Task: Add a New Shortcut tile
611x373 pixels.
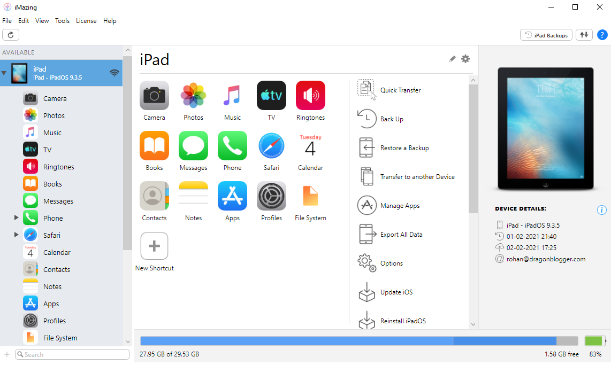Action: coord(154,246)
